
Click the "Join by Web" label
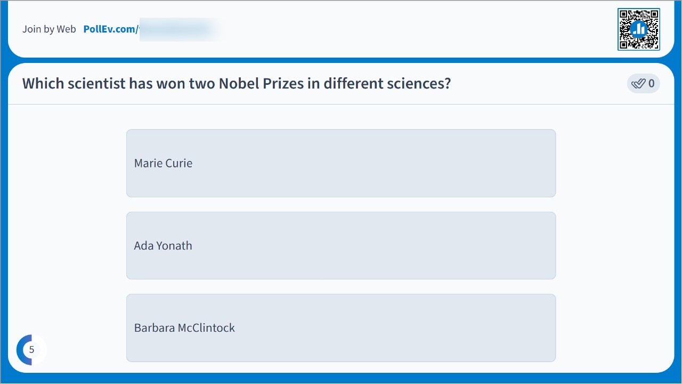(x=49, y=29)
